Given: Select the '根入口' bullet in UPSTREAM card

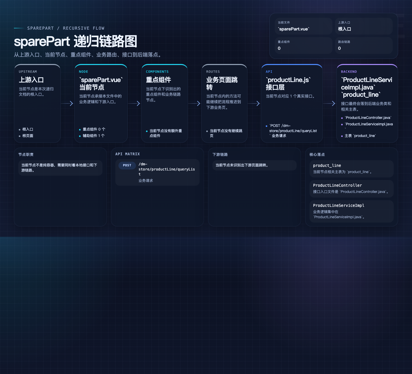Looking at the screenshot, I should click(28, 129).
